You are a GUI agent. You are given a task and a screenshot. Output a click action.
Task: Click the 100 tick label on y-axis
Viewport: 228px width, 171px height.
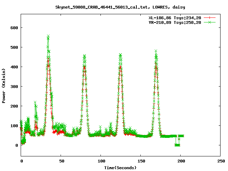(14, 126)
